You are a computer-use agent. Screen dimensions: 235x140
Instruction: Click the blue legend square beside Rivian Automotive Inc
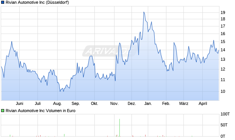(3, 3)
